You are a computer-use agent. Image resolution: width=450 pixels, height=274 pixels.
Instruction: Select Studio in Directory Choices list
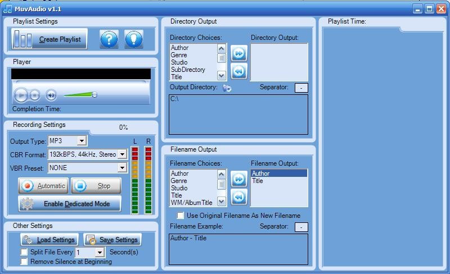tap(179, 62)
